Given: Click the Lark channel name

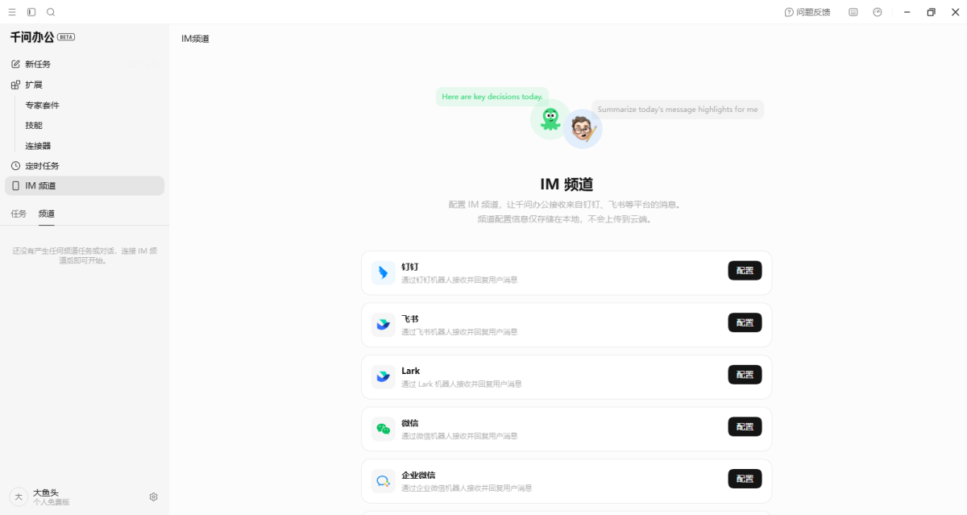Looking at the screenshot, I should point(411,371).
